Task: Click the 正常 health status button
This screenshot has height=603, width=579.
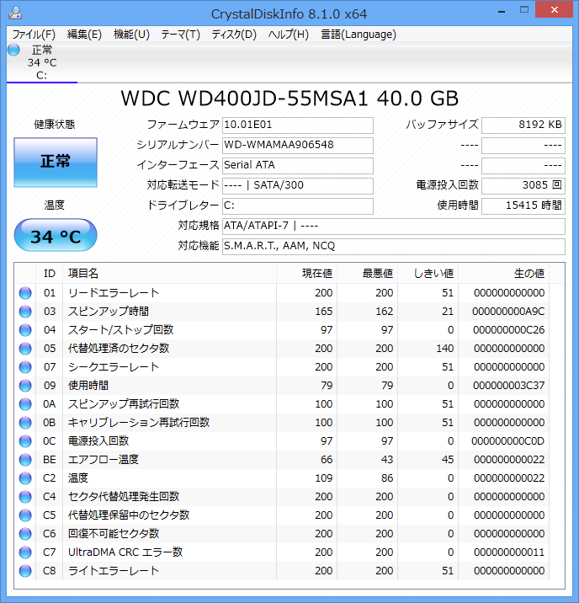Action: tap(56, 163)
